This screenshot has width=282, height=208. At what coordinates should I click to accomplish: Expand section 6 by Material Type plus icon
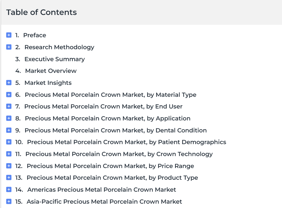coord(9,94)
